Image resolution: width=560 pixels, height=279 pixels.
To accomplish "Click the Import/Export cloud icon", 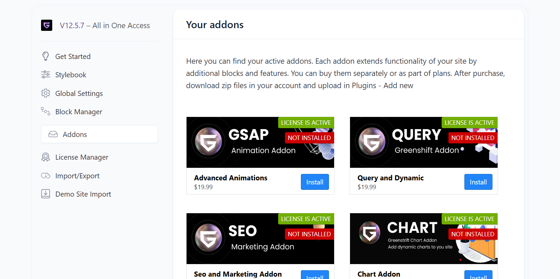I will tap(45, 176).
